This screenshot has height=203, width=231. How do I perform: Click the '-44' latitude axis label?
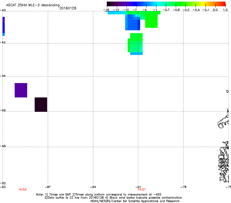(3, 76)
